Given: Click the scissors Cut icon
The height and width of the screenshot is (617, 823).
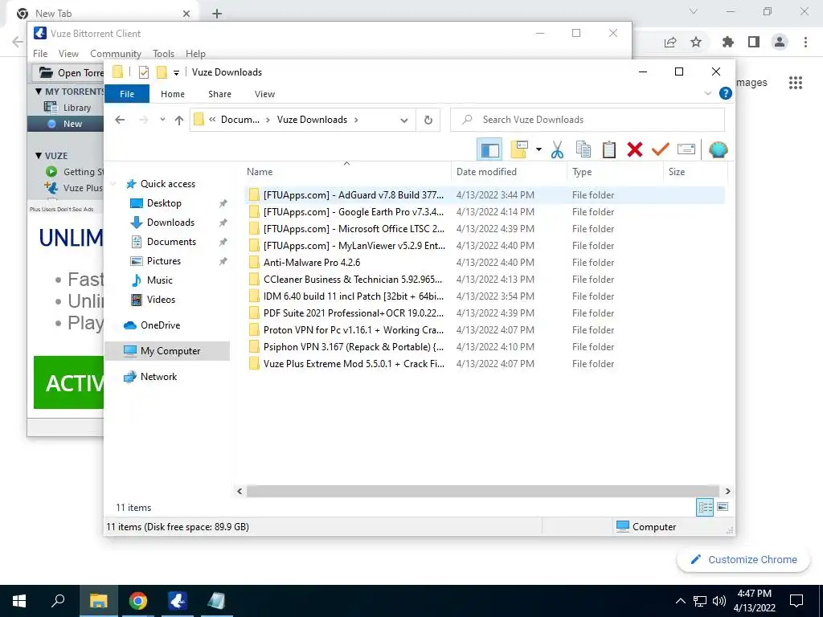Looking at the screenshot, I should click(557, 149).
